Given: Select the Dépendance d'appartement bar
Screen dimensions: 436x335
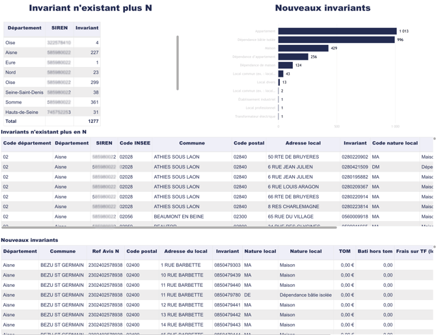Looking at the screenshot, I should [x=293, y=57].
